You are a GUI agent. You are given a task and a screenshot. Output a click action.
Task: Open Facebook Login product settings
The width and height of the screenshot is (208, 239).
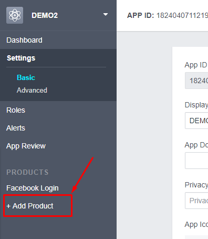tap(33, 188)
